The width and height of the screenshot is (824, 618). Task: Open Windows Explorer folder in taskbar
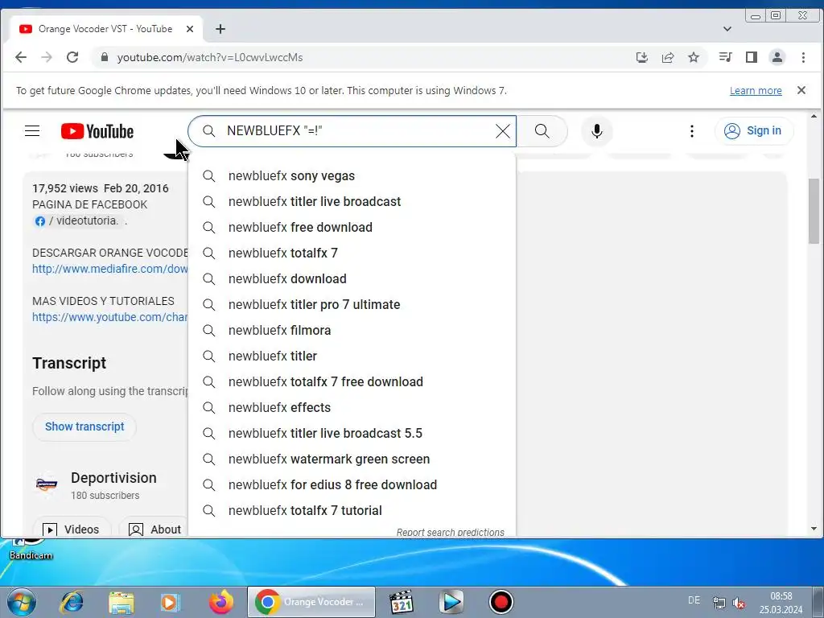(122, 602)
